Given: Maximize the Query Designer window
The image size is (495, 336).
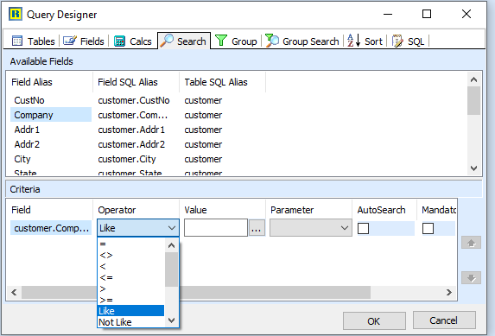Looking at the screenshot, I should pyautogui.click(x=427, y=14).
